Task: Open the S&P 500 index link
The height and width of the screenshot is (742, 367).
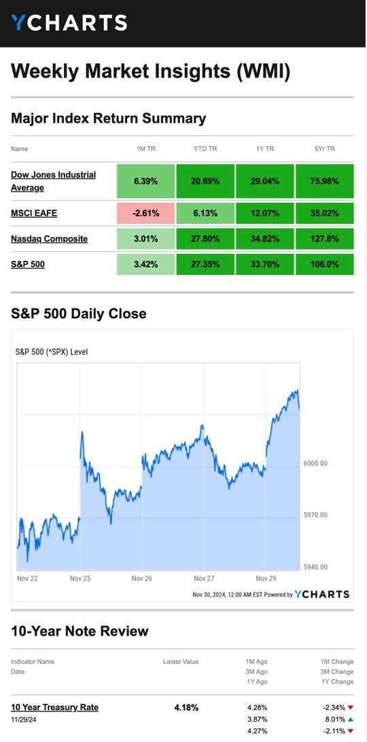Action: tap(28, 265)
